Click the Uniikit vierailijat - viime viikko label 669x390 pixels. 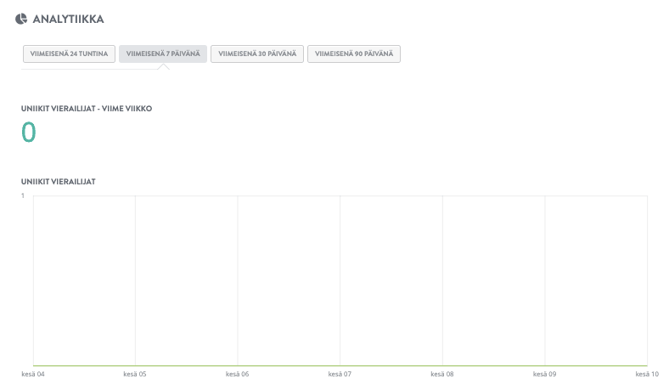[x=87, y=109]
